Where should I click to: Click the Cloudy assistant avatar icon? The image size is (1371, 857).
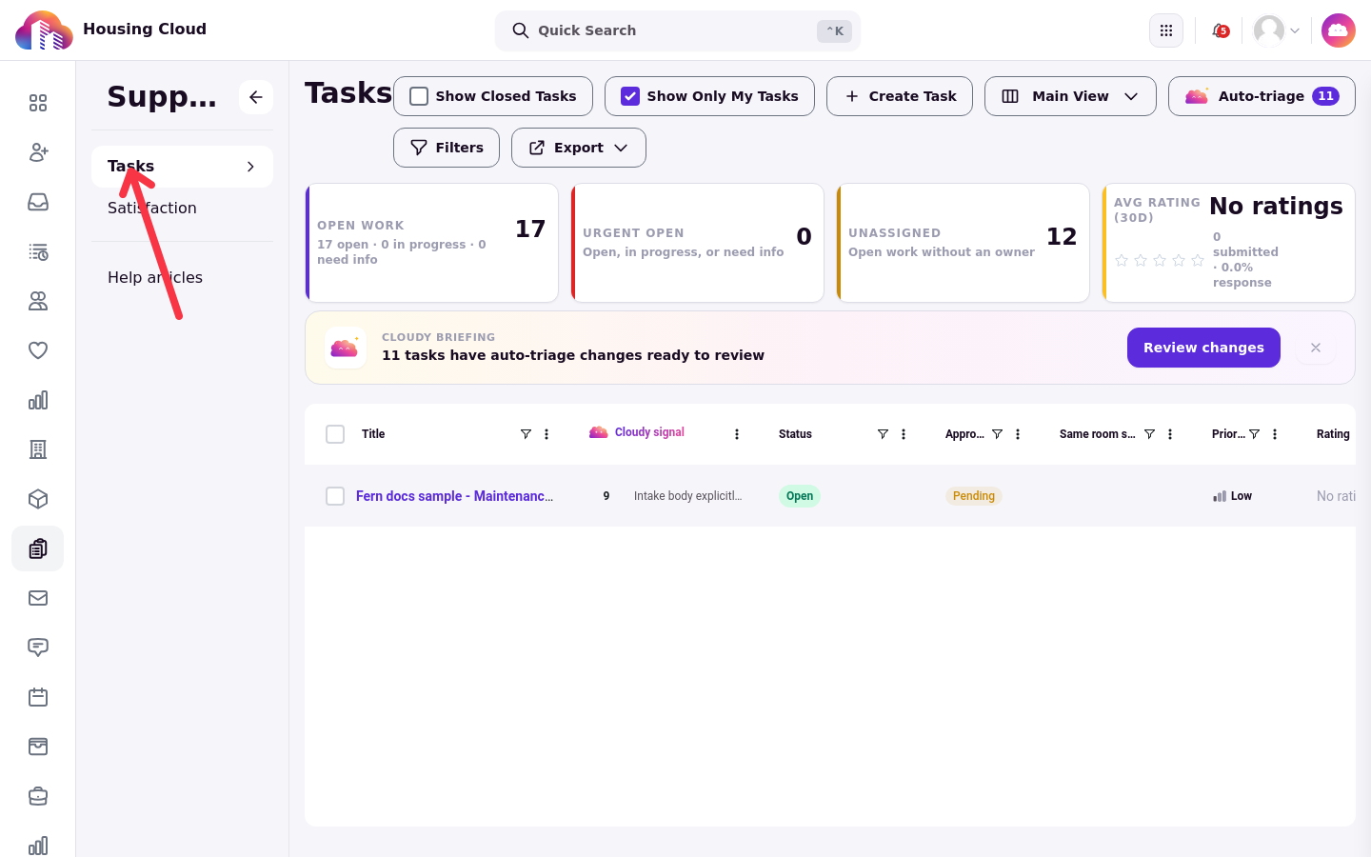(1339, 30)
